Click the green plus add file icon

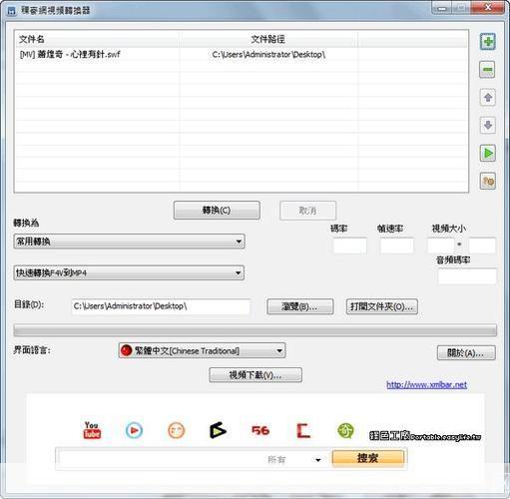488,42
